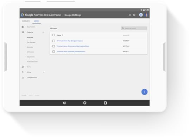
Task: Open the Premium Demo Ecommerce account link
Action: (x=73, y=46)
